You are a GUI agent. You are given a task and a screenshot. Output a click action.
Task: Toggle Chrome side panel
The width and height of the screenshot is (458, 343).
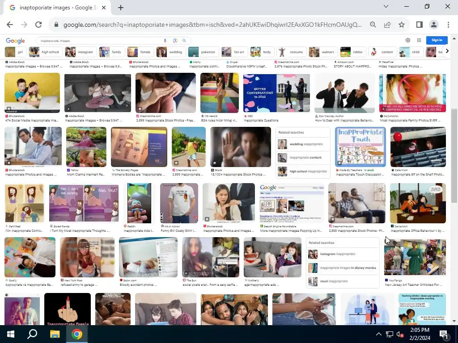click(420, 25)
